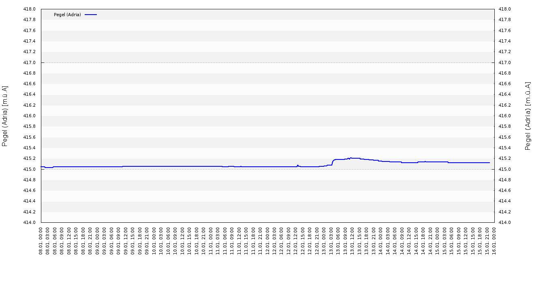547x284 pixels.
Task: Select the 08.01. 00:00 time label
Action: (x=41, y=241)
